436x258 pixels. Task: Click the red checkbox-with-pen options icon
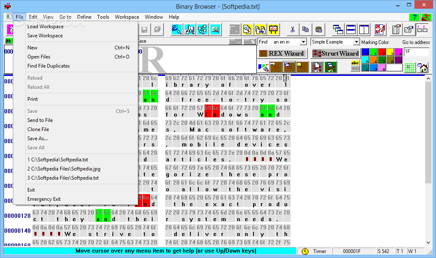[x=380, y=29]
